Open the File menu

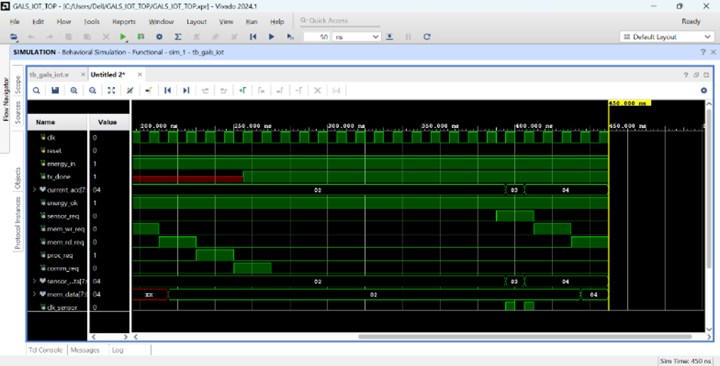(x=15, y=21)
